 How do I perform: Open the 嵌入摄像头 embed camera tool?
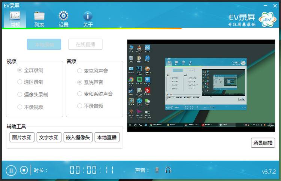click(x=78, y=137)
